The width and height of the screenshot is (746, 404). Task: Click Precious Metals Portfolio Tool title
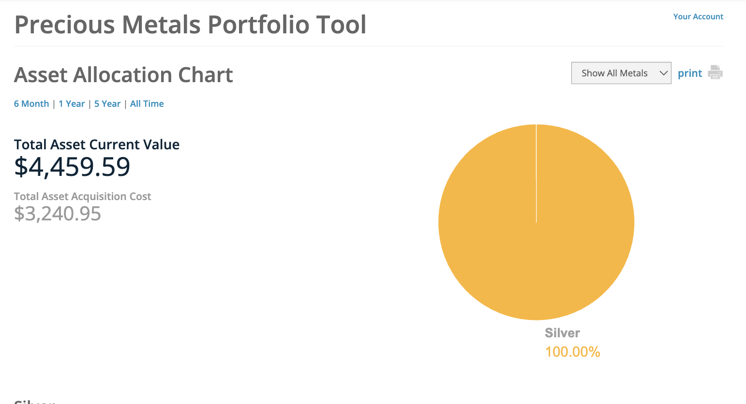(190, 25)
